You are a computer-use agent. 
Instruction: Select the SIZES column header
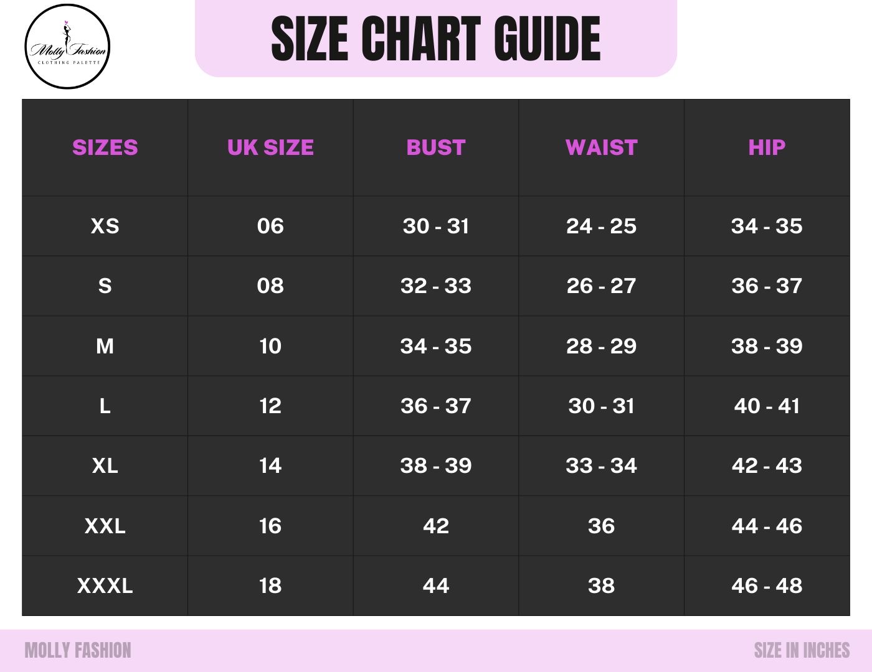click(x=105, y=147)
